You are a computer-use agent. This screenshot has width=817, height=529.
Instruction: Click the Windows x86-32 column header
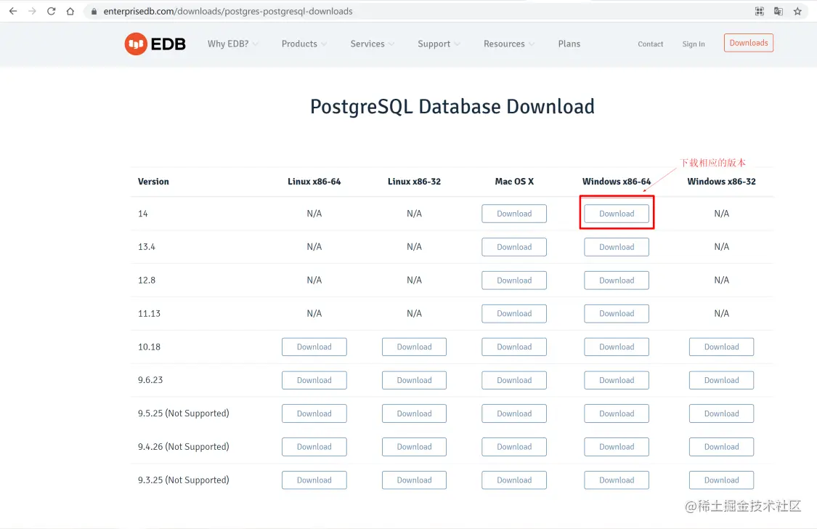pyautogui.click(x=722, y=182)
